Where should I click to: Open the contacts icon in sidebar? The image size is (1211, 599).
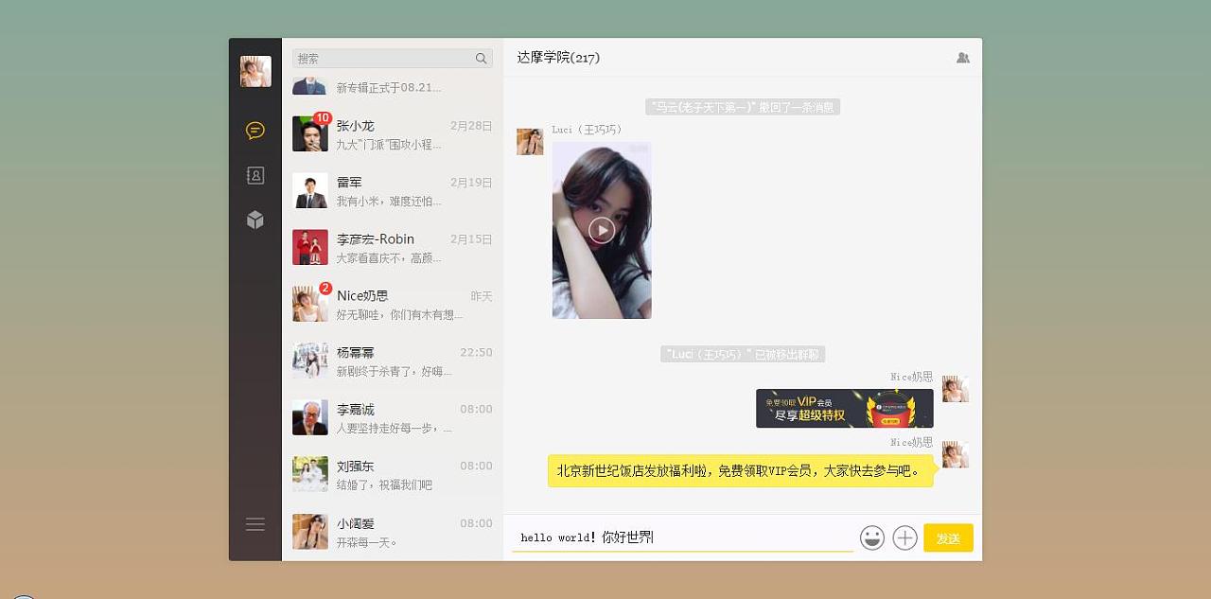(x=254, y=175)
